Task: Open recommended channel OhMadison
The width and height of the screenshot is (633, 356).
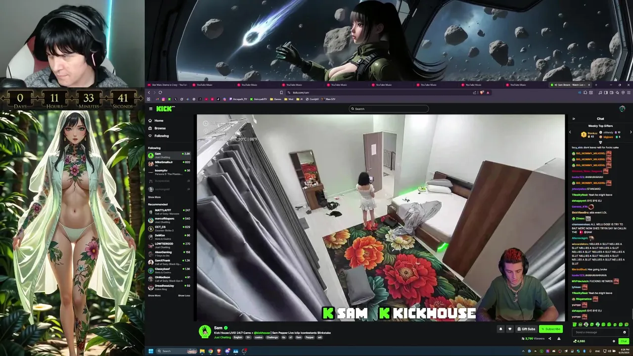Action: point(169,278)
